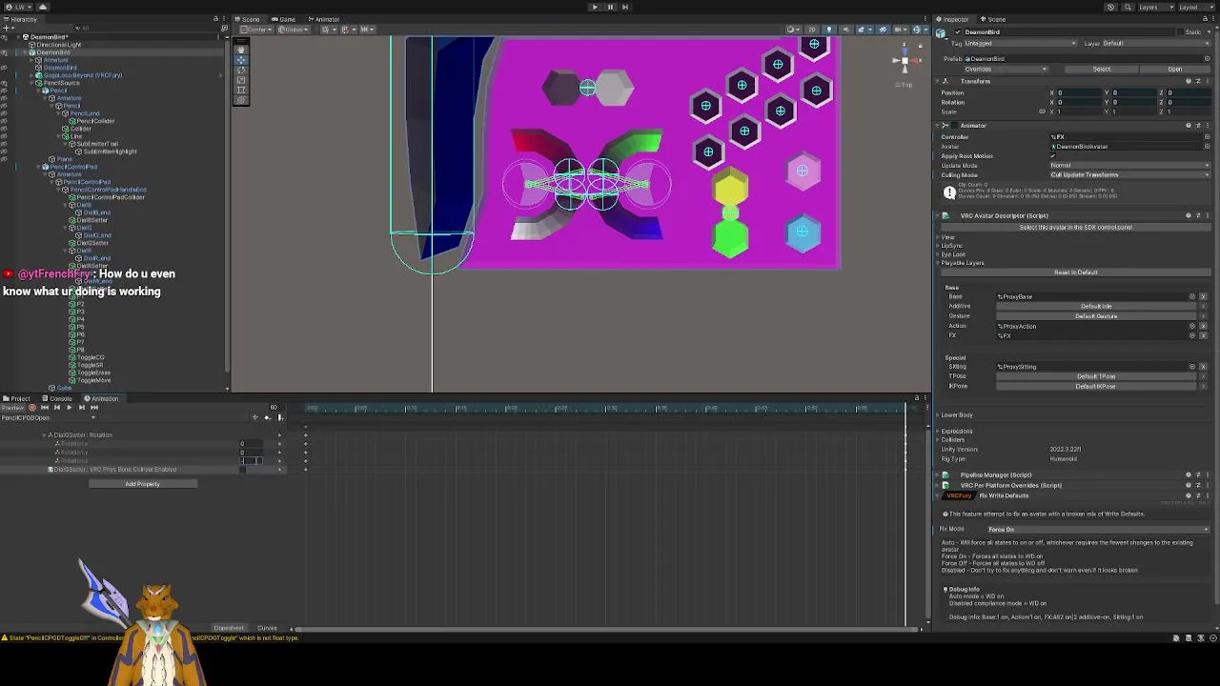Go to previous keyframe in Animation
The height and width of the screenshot is (686, 1220).
point(56,408)
